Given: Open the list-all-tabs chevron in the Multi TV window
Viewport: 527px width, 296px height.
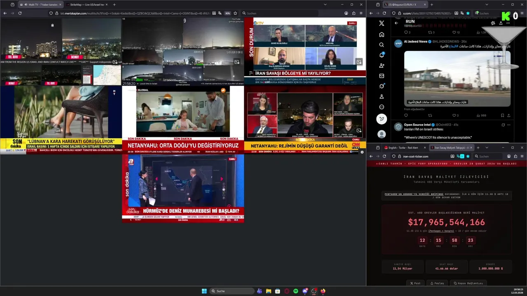Looking at the screenshot, I should (325, 5).
